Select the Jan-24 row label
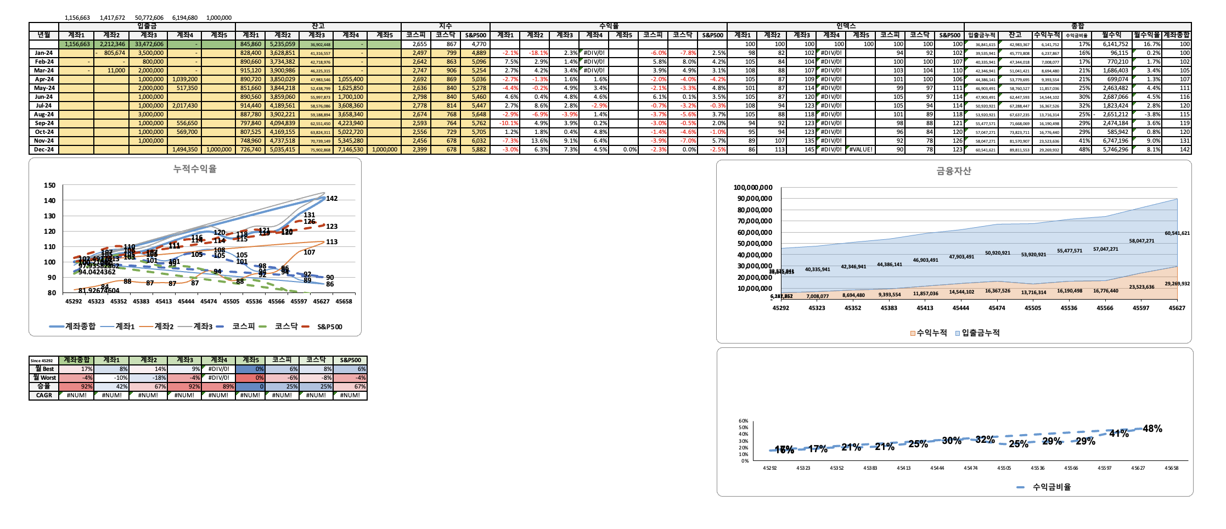This screenshot has width=1226, height=529. [x=44, y=53]
